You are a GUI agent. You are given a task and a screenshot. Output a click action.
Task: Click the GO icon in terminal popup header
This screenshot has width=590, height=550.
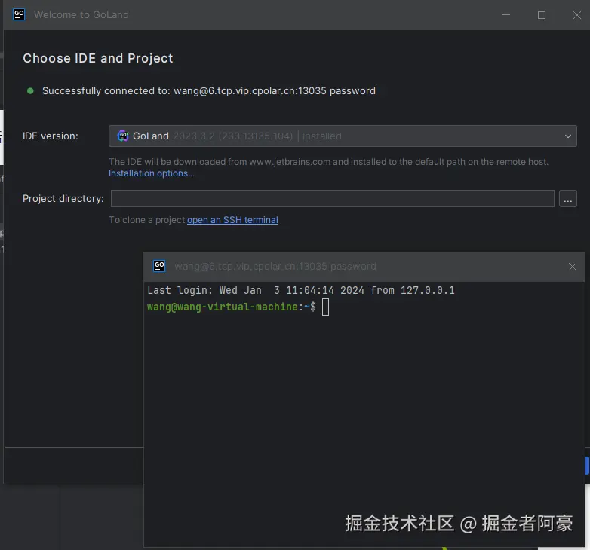[x=159, y=266]
